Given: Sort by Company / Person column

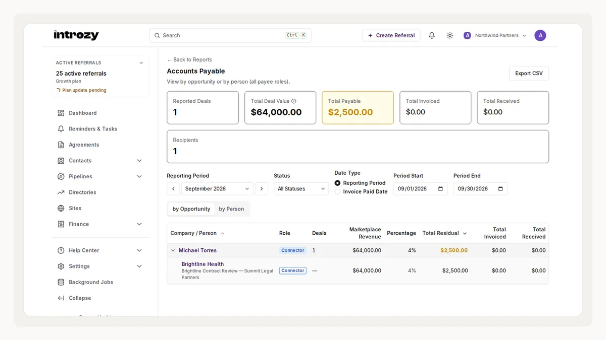Looking at the screenshot, I should coord(197,233).
